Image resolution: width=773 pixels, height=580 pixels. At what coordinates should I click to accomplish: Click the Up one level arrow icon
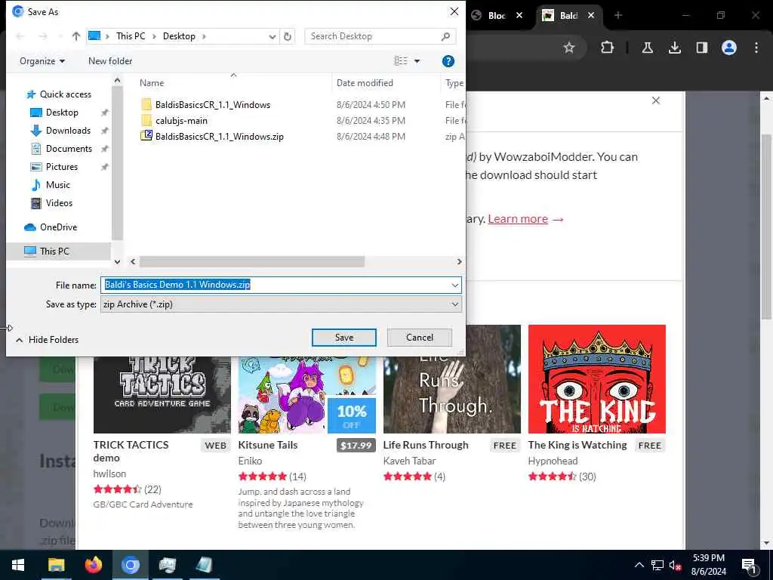coord(76,36)
